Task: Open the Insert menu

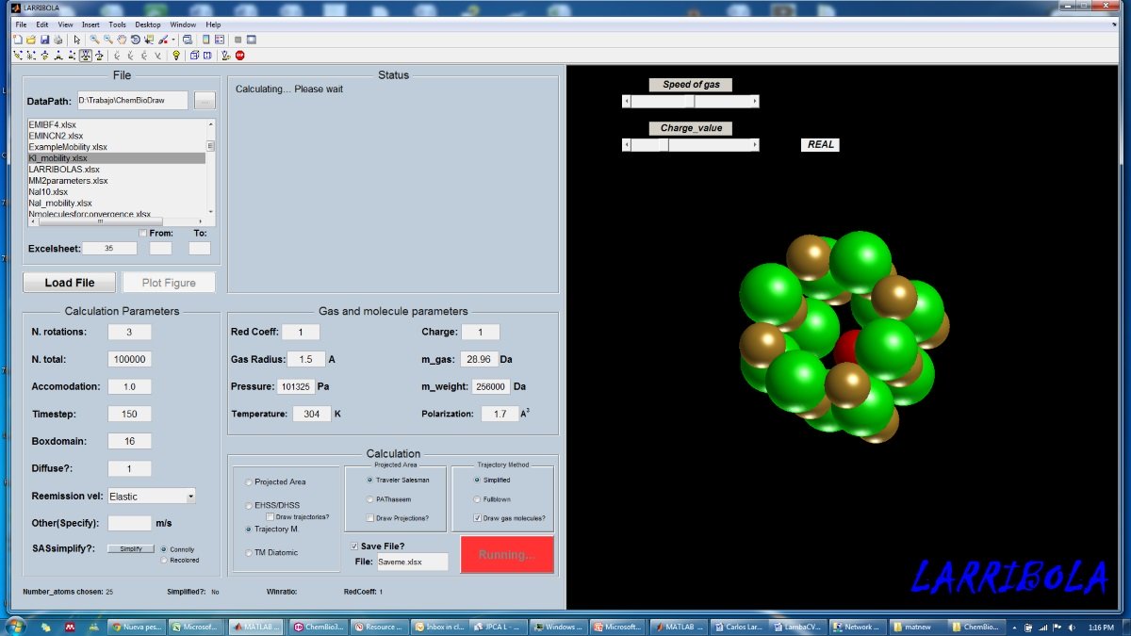Action: [x=90, y=24]
